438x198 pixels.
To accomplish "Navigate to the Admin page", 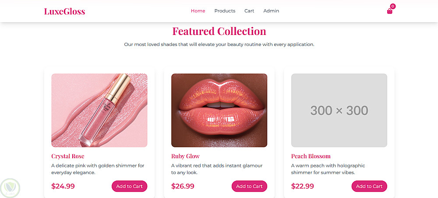I will click(271, 11).
